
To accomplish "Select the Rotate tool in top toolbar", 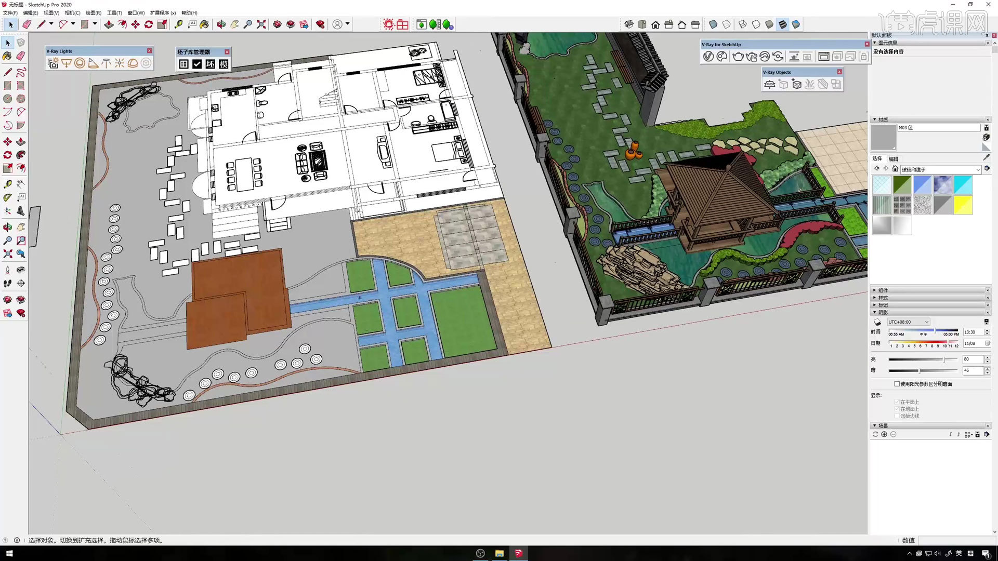I will pos(149,24).
